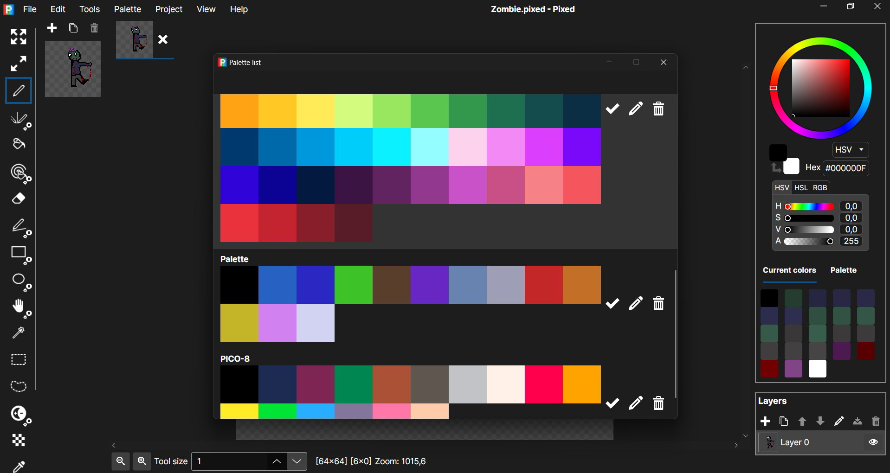Duplicate the current frame
The height and width of the screenshot is (473, 890).
pyautogui.click(x=73, y=28)
